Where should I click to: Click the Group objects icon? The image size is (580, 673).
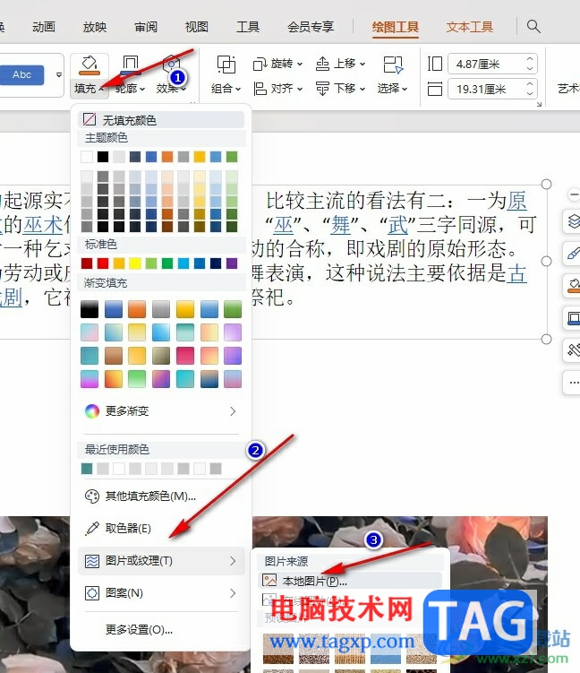(226, 65)
